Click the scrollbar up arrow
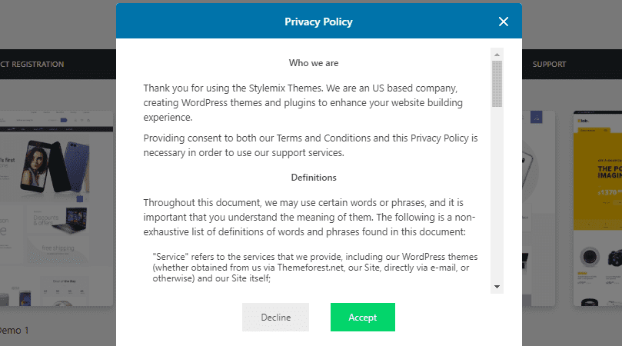This screenshot has height=346, width=622. point(497,55)
